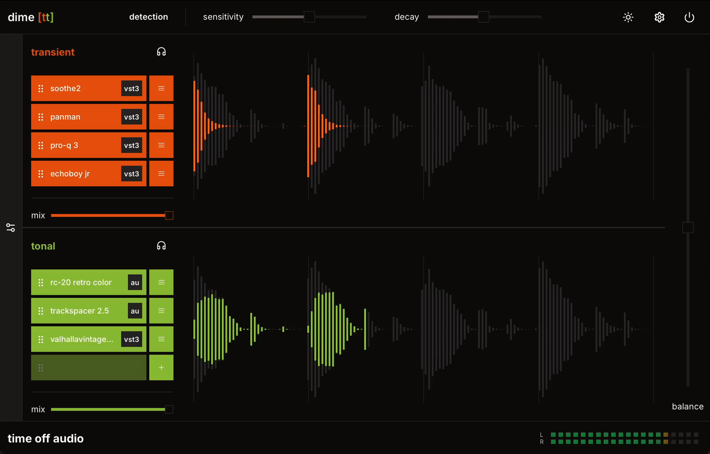Select the detection tab label

148,17
